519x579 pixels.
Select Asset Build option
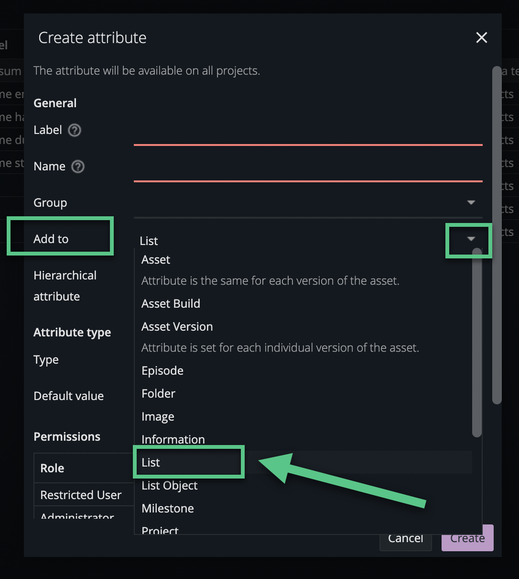(x=171, y=303)
